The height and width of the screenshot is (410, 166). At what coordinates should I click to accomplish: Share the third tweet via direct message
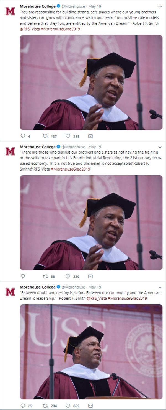[x=90, y=406]
